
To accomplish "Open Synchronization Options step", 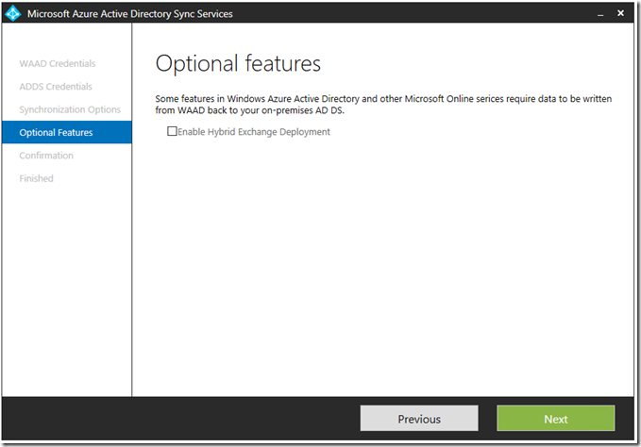I will [x=70, y=109].
